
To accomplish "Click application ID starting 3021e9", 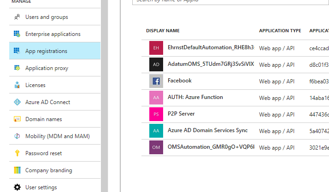I will pyautogui.click(x=319, y=147).
